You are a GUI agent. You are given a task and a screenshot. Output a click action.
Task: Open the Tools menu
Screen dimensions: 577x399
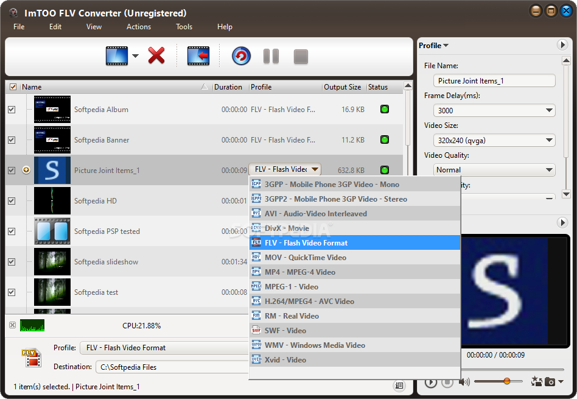tap(184, 27)
